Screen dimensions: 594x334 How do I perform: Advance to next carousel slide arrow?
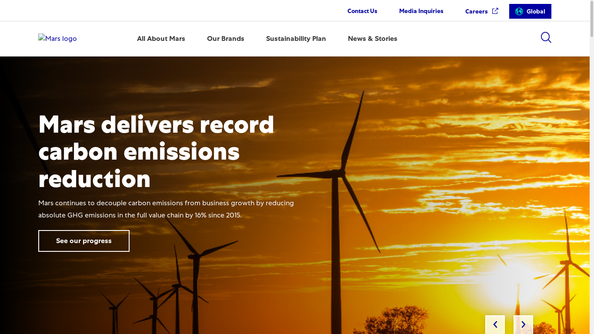coord(523,324)
